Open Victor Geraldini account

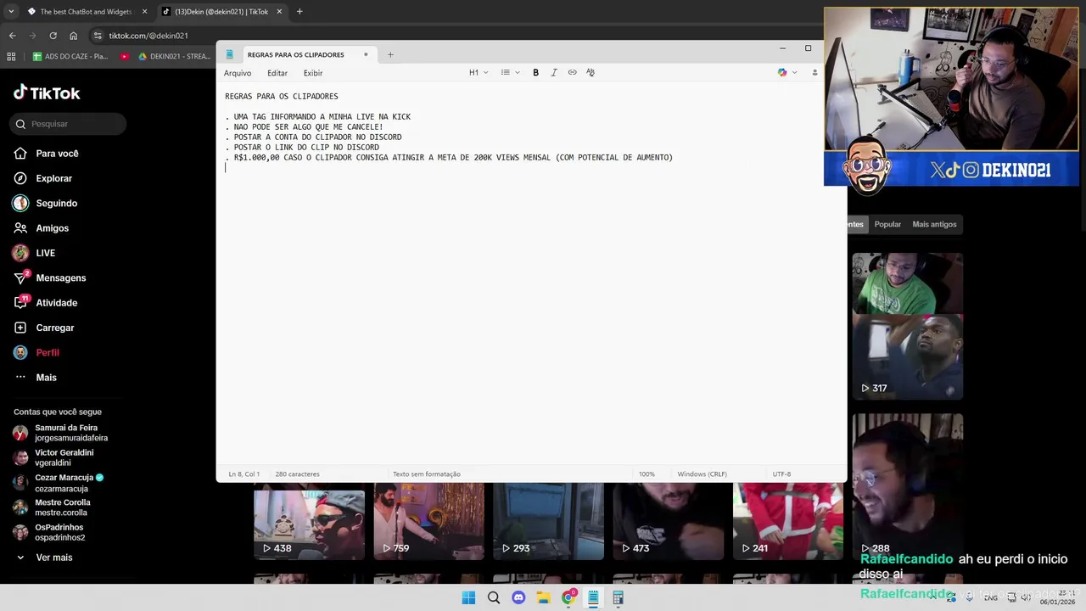point(53,457)
